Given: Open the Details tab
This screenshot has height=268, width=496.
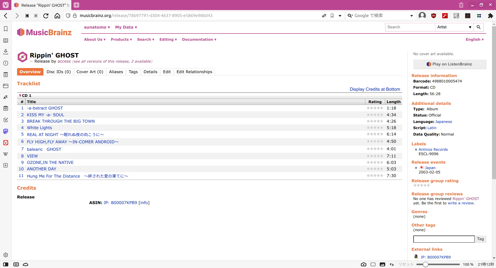Looking at the screenshot, I should (150, 72).
